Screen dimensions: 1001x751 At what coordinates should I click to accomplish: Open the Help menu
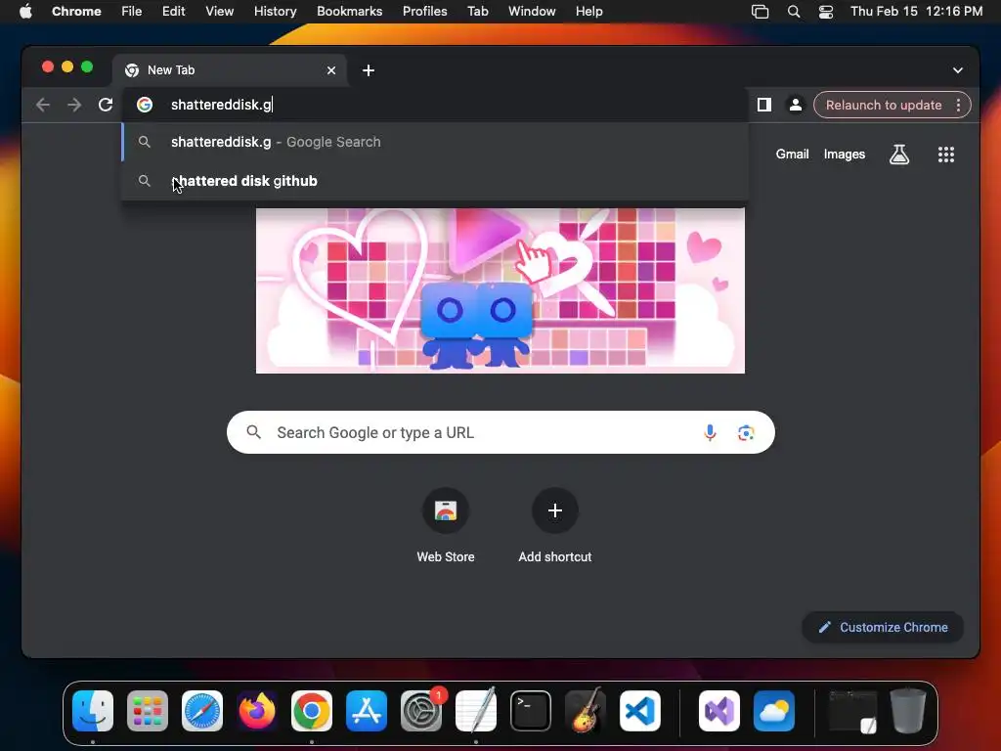click(x=588, y=12)
